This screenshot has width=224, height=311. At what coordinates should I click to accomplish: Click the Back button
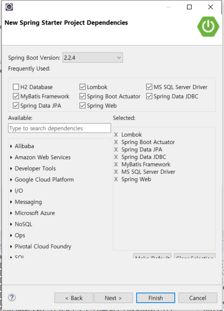pos(74,298)
